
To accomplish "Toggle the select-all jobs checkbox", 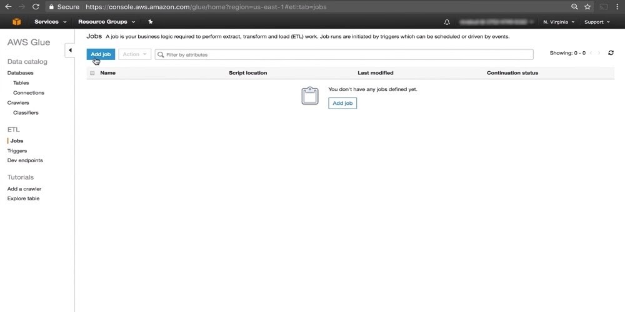I will coord(92,73).
